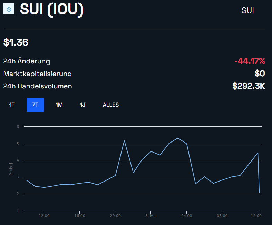Click the Marktkapitalisierung label

coord(37,74)
